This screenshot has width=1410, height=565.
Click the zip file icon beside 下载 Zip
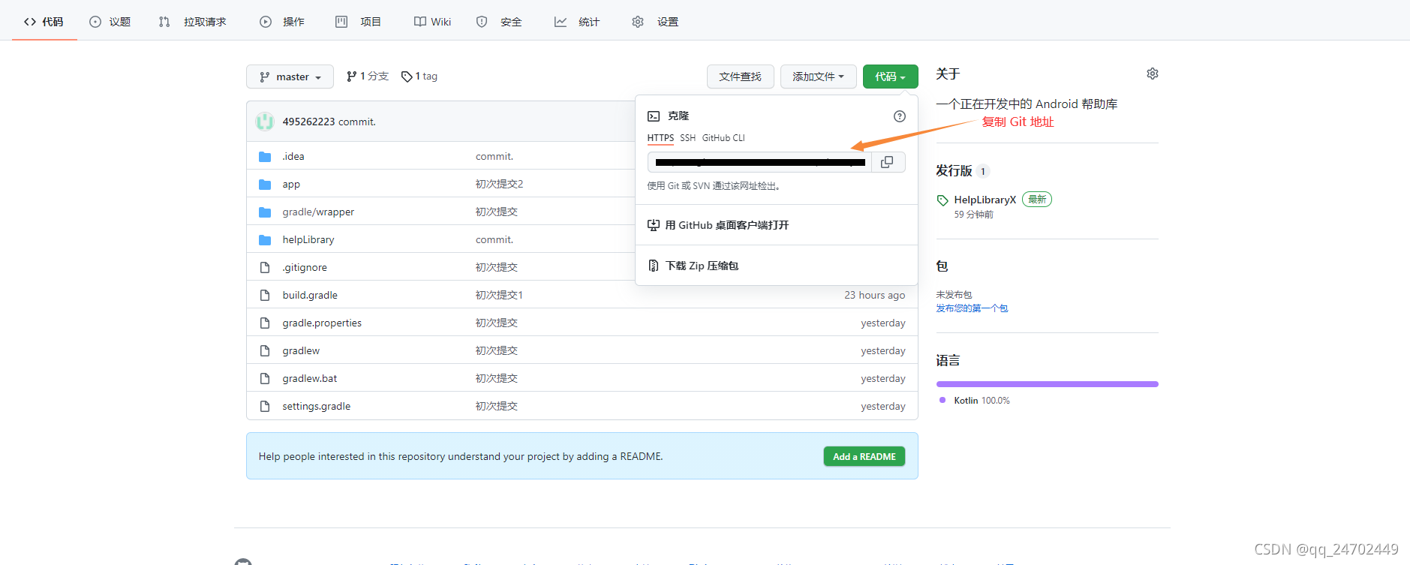click(x=654, y=266)
